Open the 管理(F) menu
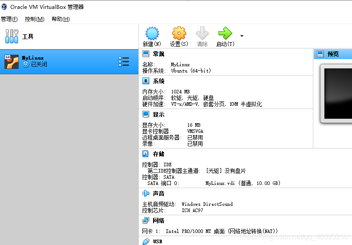 [x=9, y=19]
